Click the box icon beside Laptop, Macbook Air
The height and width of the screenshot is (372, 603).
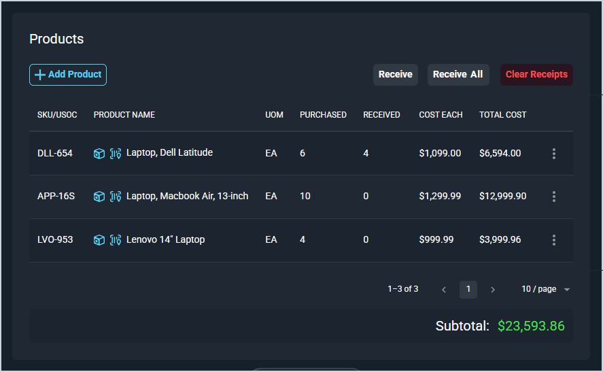[x=99, y=197]
